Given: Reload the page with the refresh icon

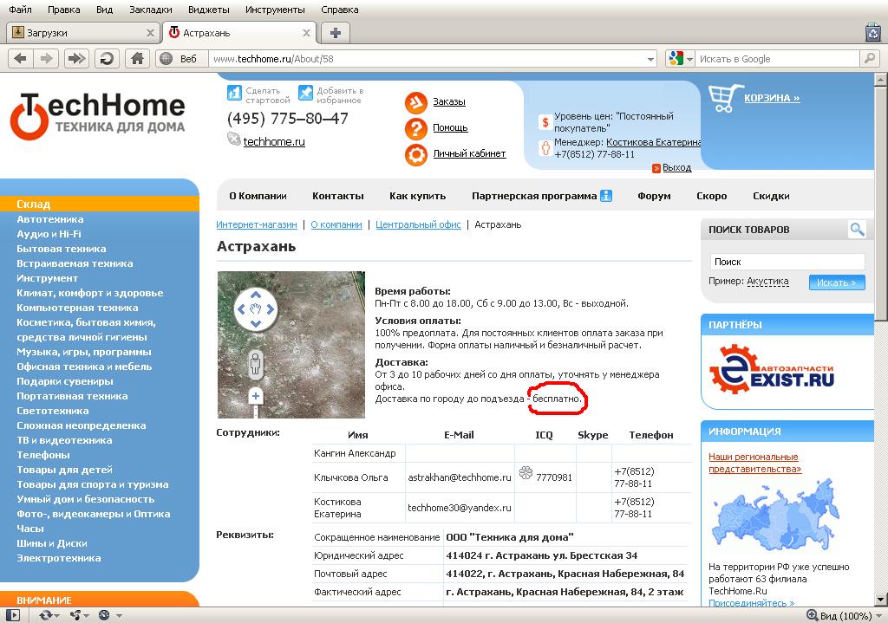Looking at the screenshot, I should [107, 58].
